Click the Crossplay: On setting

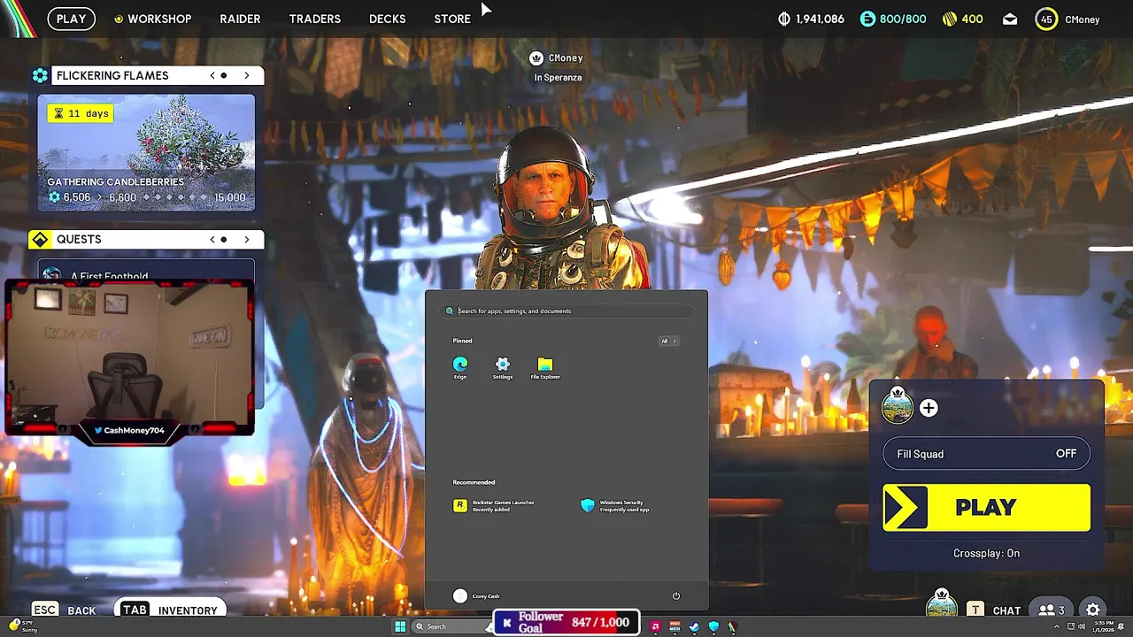(x=986, y=553)
